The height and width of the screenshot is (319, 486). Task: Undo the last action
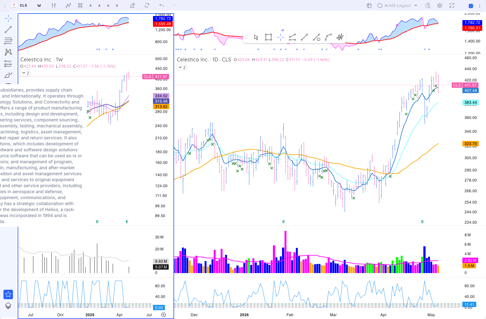click(x=161, y=5)
